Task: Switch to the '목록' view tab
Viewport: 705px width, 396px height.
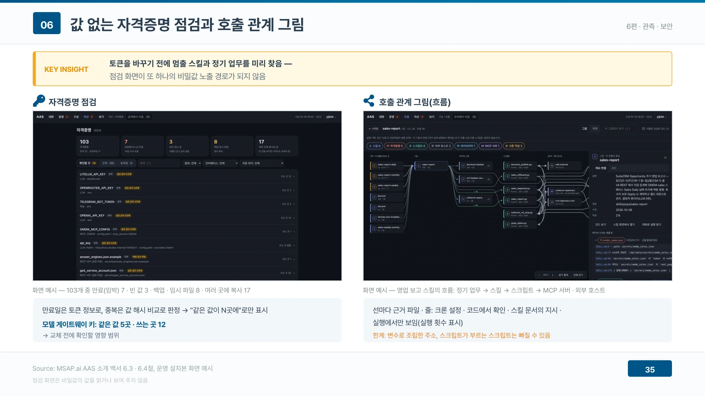Action: 595,129
